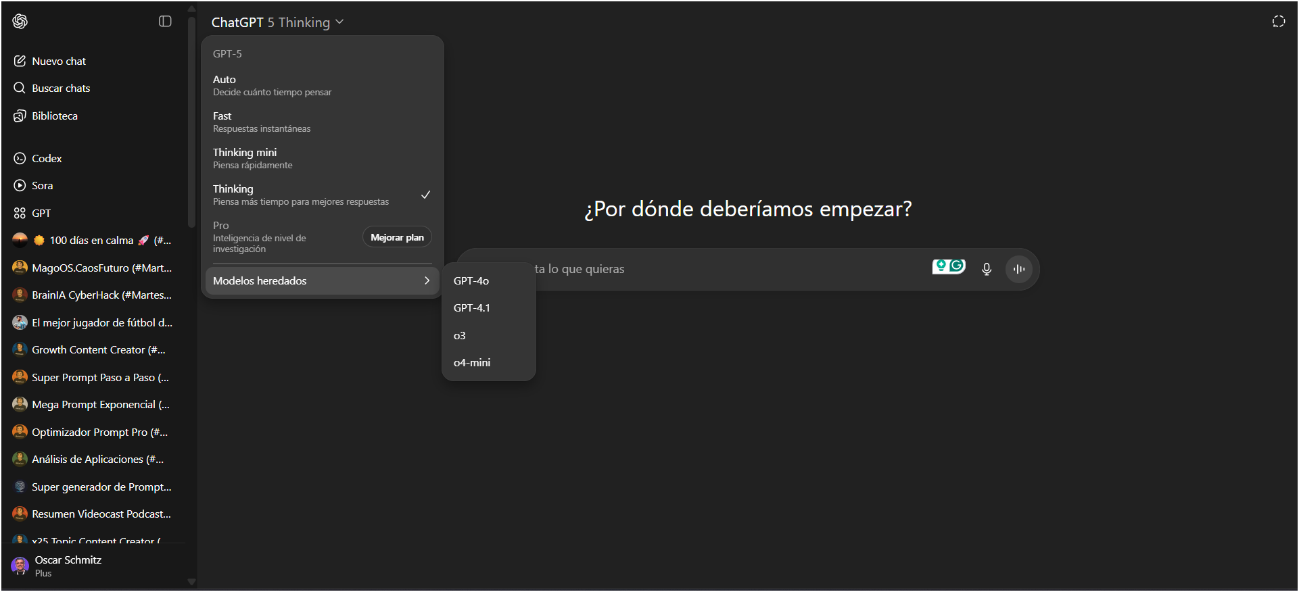Click the Codex icon in sidebar
Screen dimensions: 1299x592
pos(20,158)
